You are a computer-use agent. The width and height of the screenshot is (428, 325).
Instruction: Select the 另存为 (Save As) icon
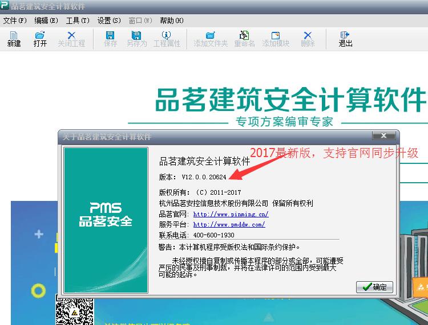(x=136, y=39)
